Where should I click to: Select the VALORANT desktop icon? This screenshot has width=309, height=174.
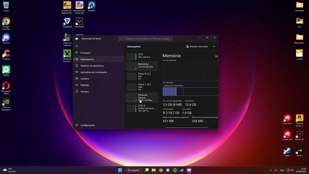tap(79, 23)
